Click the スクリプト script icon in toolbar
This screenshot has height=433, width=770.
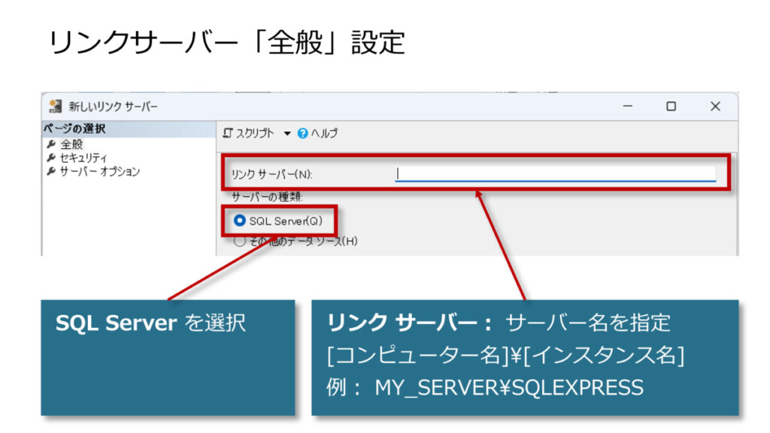[x=228, y=133]
